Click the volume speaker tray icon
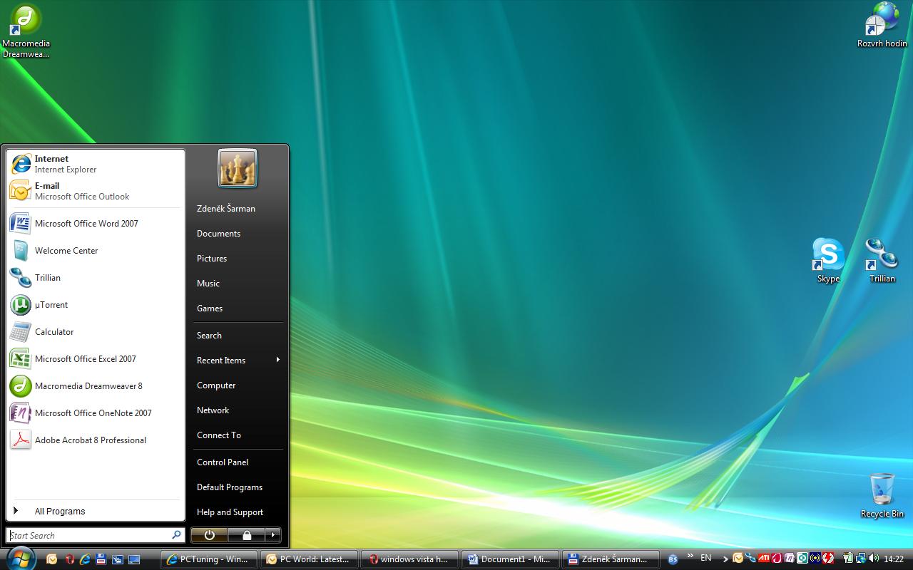 pos(874,558)
